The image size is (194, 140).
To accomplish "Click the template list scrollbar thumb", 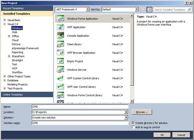I will [132, 51].
